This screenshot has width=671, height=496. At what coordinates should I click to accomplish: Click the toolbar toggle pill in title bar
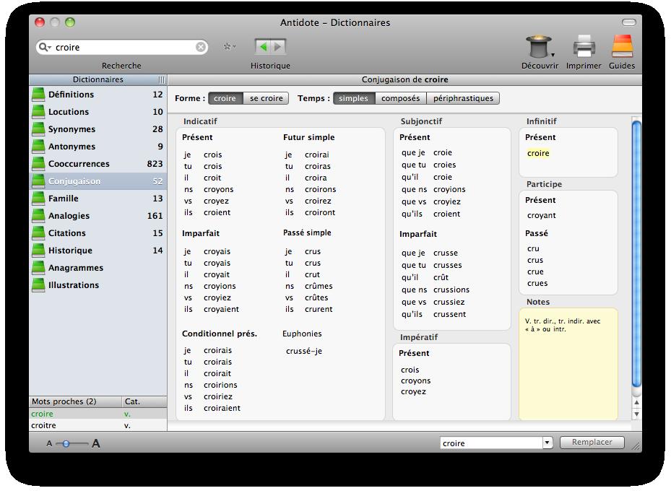[629, 22]
